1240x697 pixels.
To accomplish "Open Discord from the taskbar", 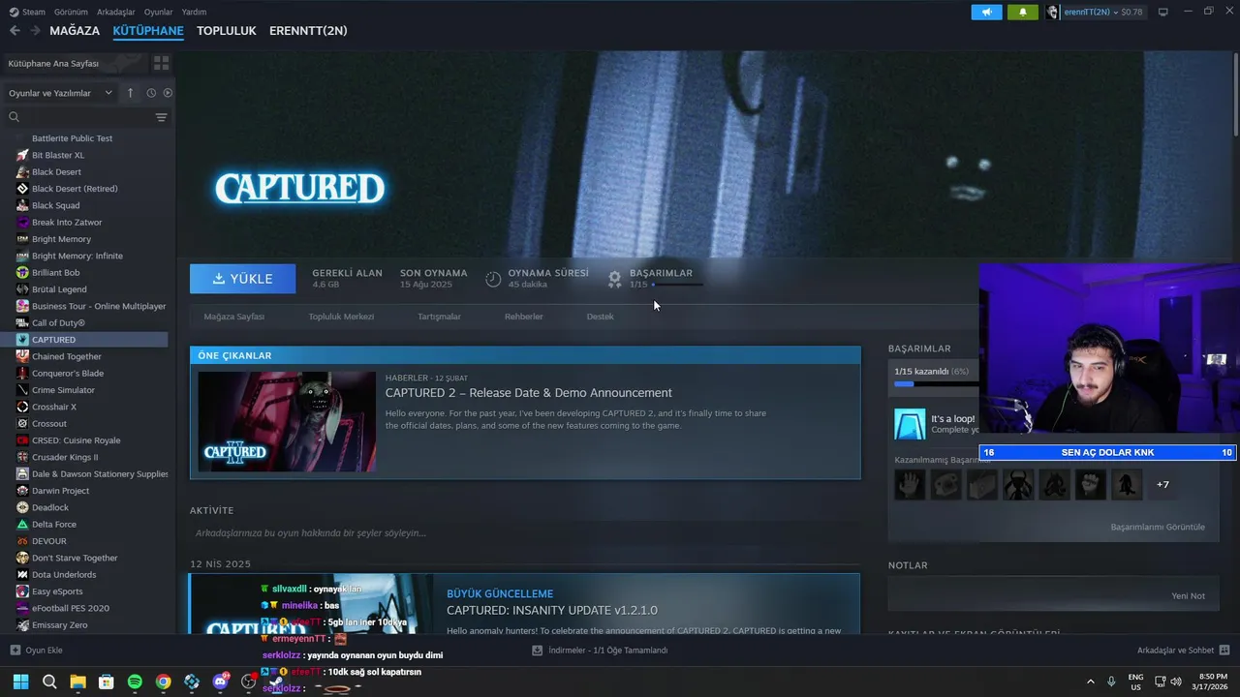I will pos(220,682).
